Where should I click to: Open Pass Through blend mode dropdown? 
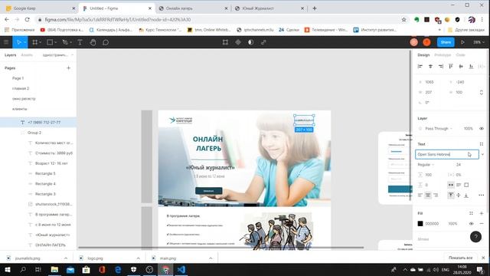tap(439, 129)
